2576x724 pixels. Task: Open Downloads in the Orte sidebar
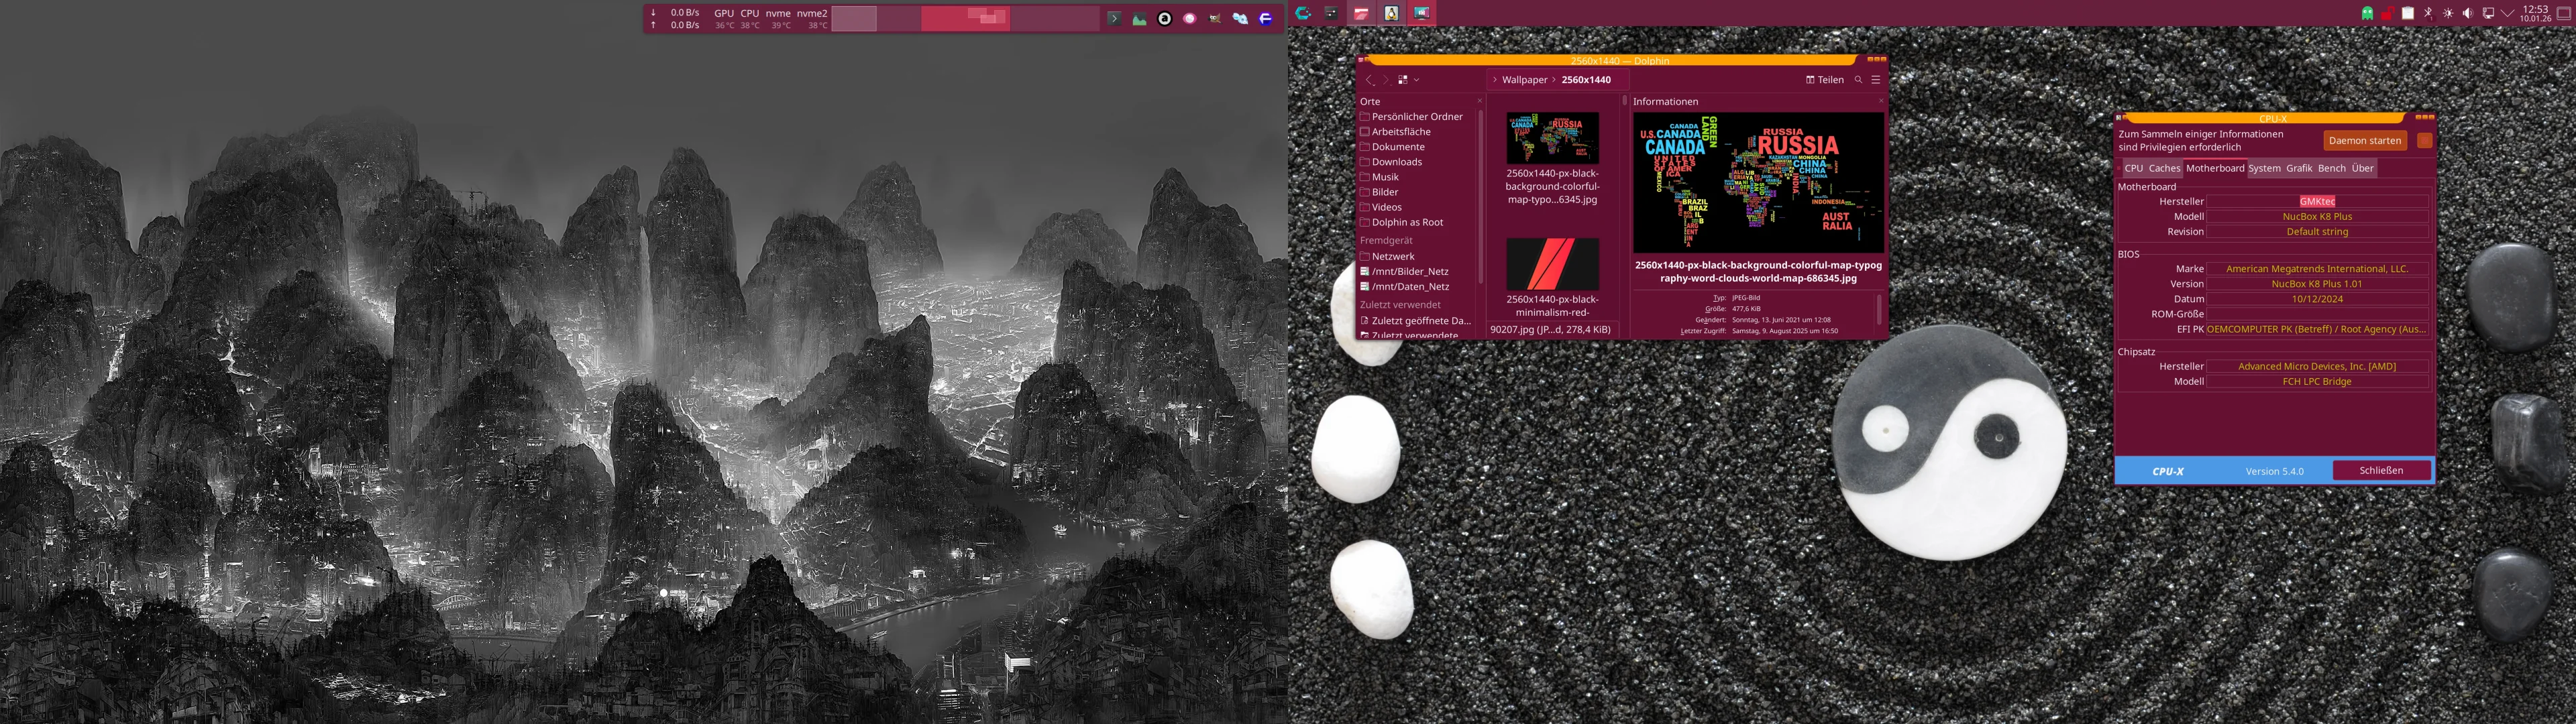(x=1396, y=162)
